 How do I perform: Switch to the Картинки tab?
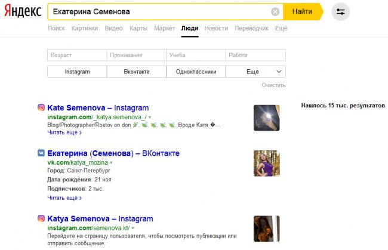pyautogui.click(x=85, y=28)
